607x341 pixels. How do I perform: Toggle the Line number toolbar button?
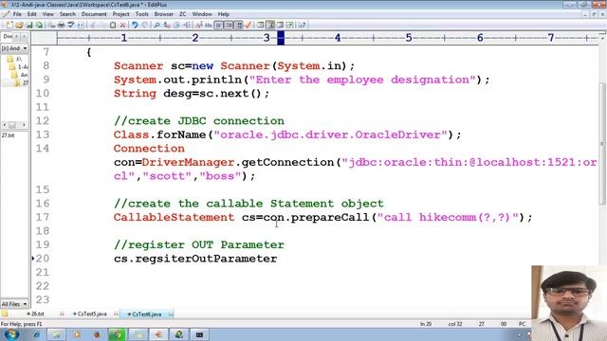point(229,26)
